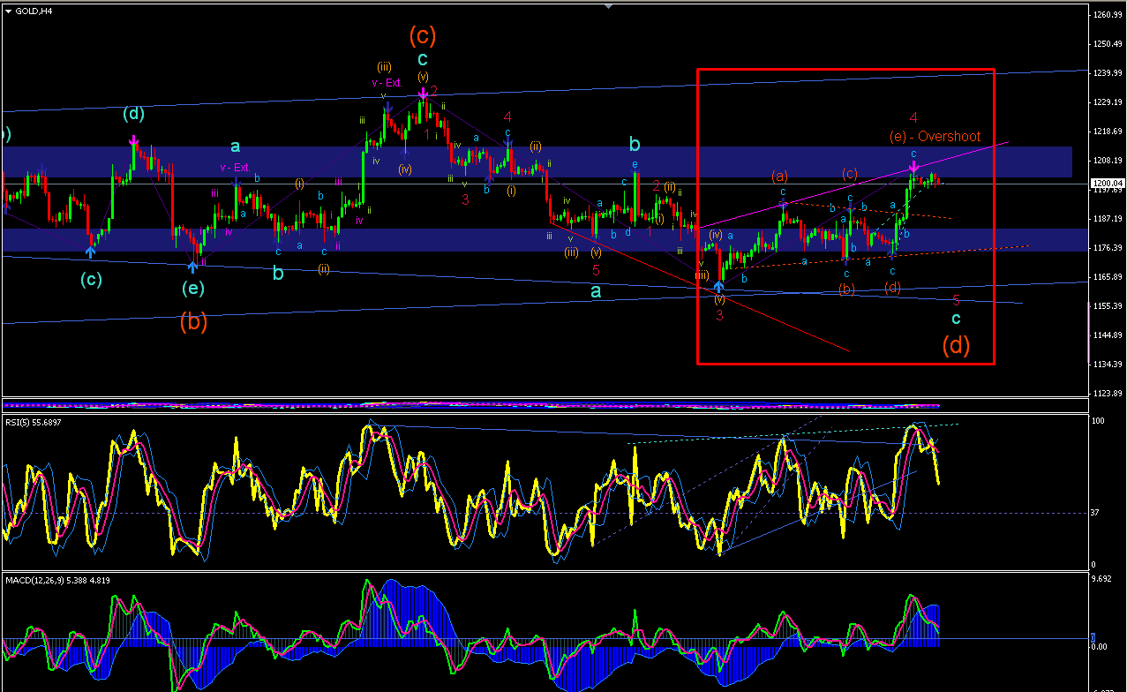Click magenta down arrow under cyan (d)

[133, 140]
